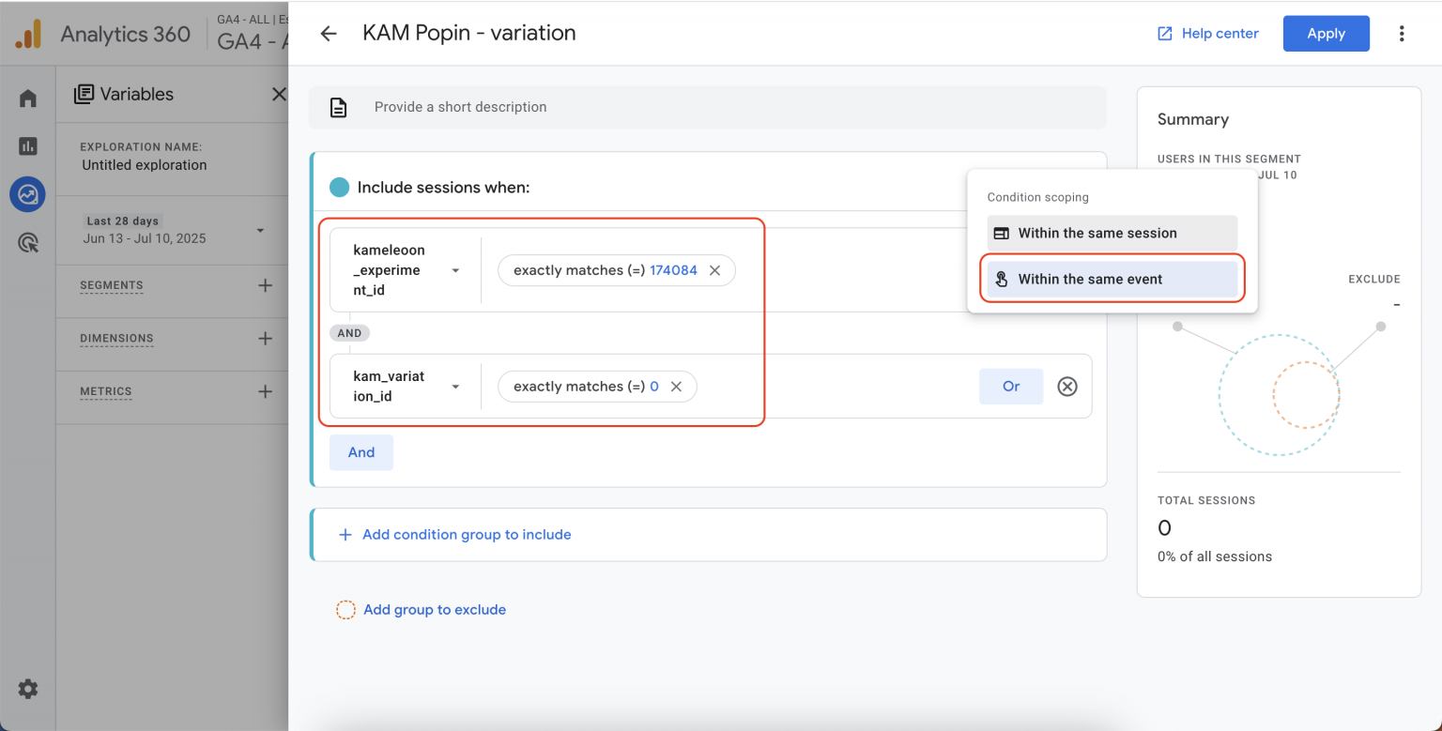Open the Explore icon in left sidebar
1442x731 pixels.
(28, 195)
